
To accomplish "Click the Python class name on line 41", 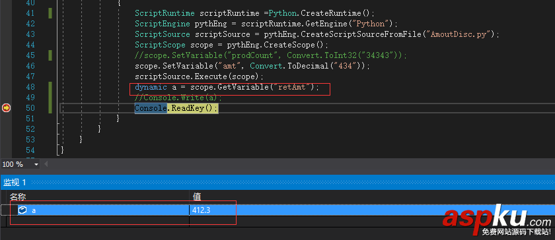I will pyautogui.click(x=283, y=13).
